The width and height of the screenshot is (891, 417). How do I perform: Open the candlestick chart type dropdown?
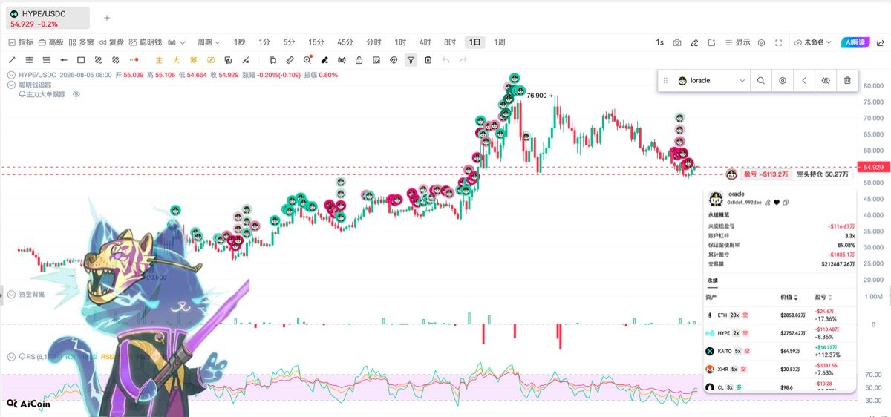pyautogui.click(x=177, y=42)
